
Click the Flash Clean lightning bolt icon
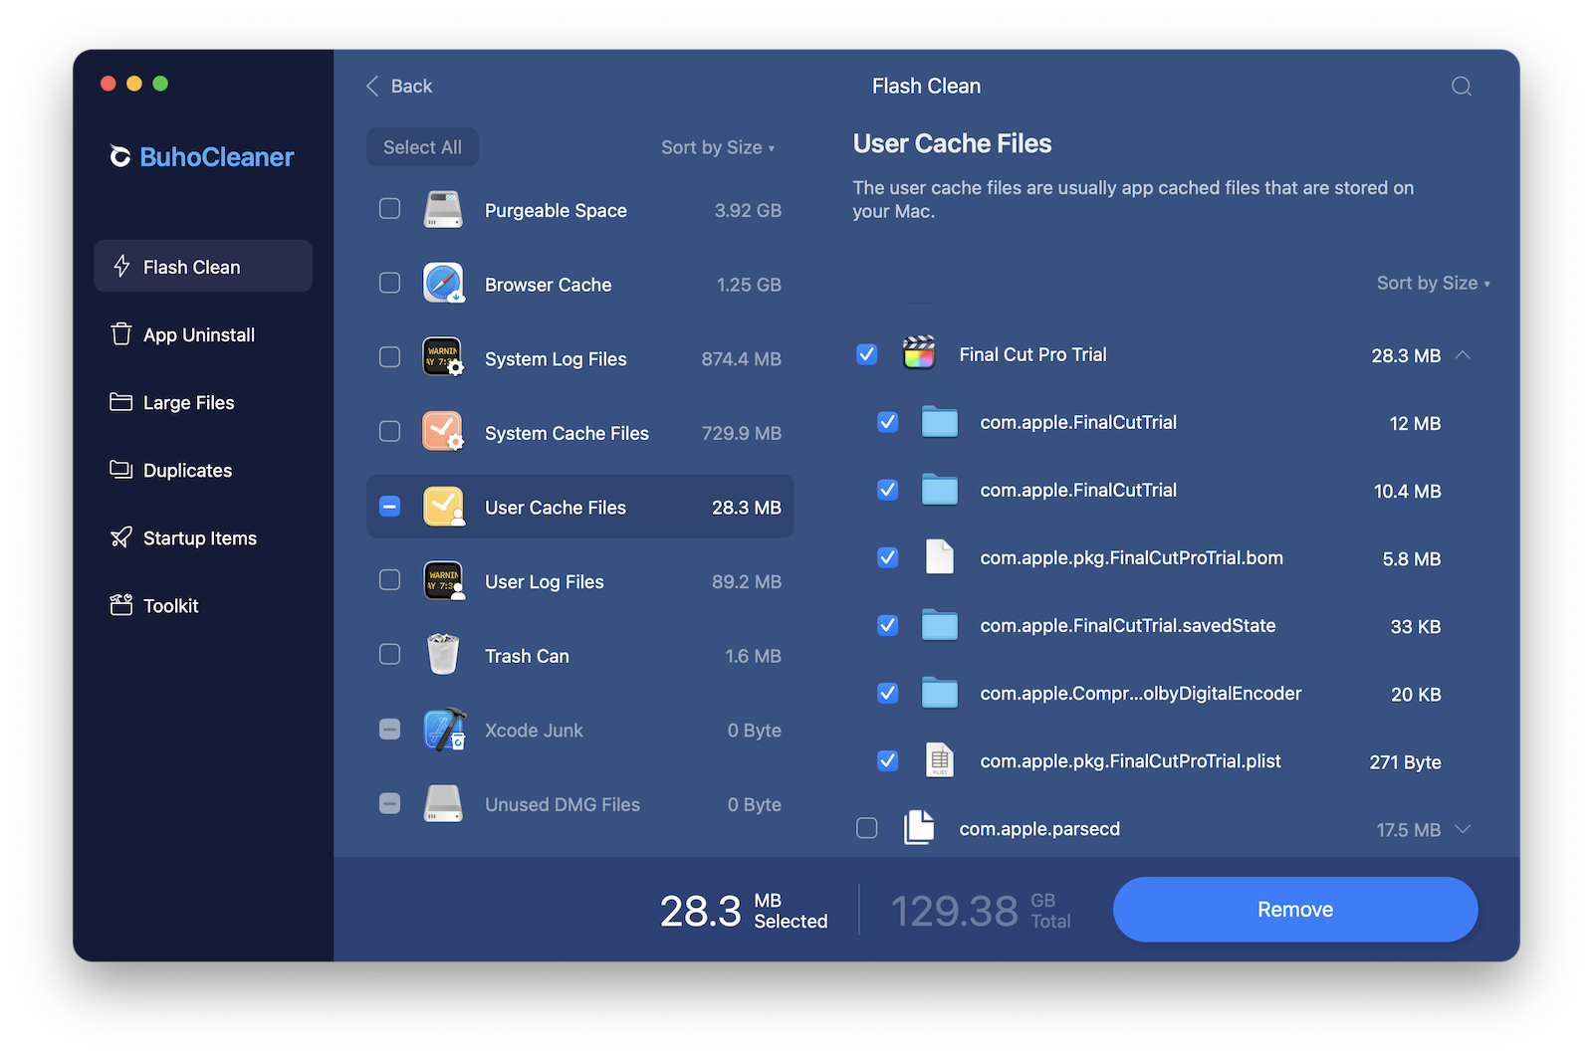click(x=121, y=266)
